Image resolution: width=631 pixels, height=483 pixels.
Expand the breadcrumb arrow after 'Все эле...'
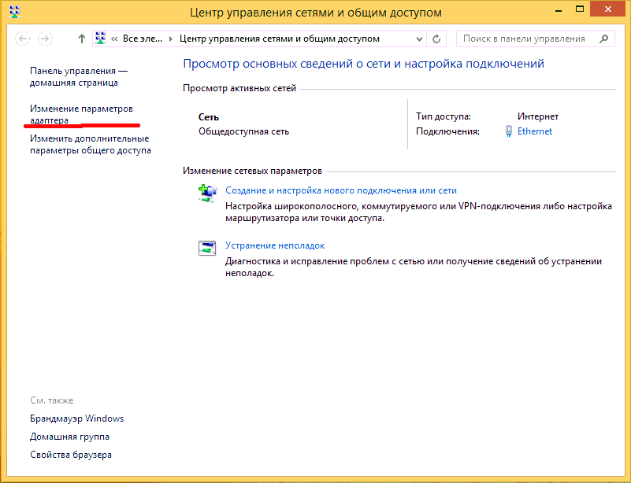171,39
